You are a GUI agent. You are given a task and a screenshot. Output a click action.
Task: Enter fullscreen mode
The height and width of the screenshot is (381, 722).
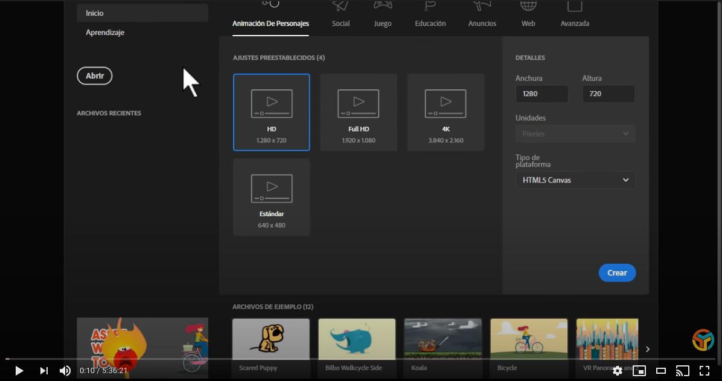point(704,370)
